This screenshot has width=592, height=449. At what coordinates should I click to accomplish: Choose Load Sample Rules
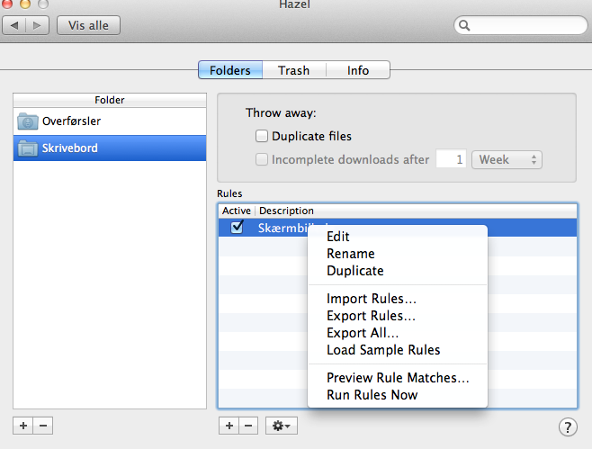398,350
